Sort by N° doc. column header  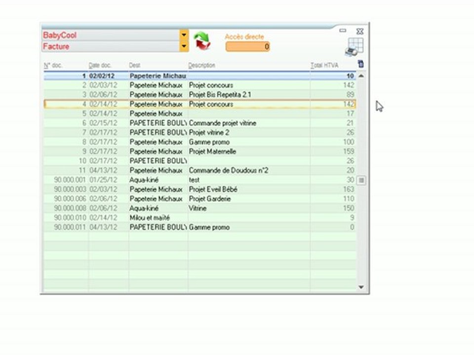click(x=53, y=66)
